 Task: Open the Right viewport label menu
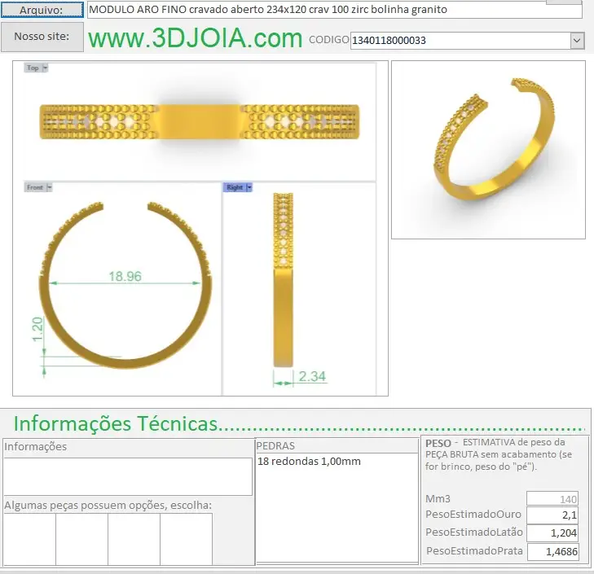(x=249, y=187)
